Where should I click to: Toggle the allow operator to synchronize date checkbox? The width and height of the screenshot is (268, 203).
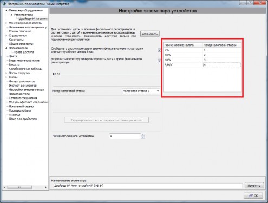(159, 61)
